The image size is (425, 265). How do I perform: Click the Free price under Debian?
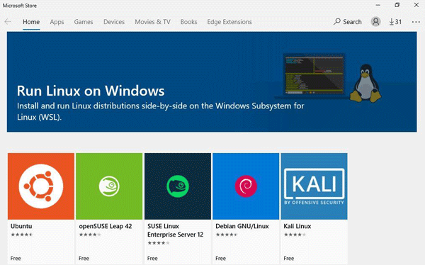point(220,258)
